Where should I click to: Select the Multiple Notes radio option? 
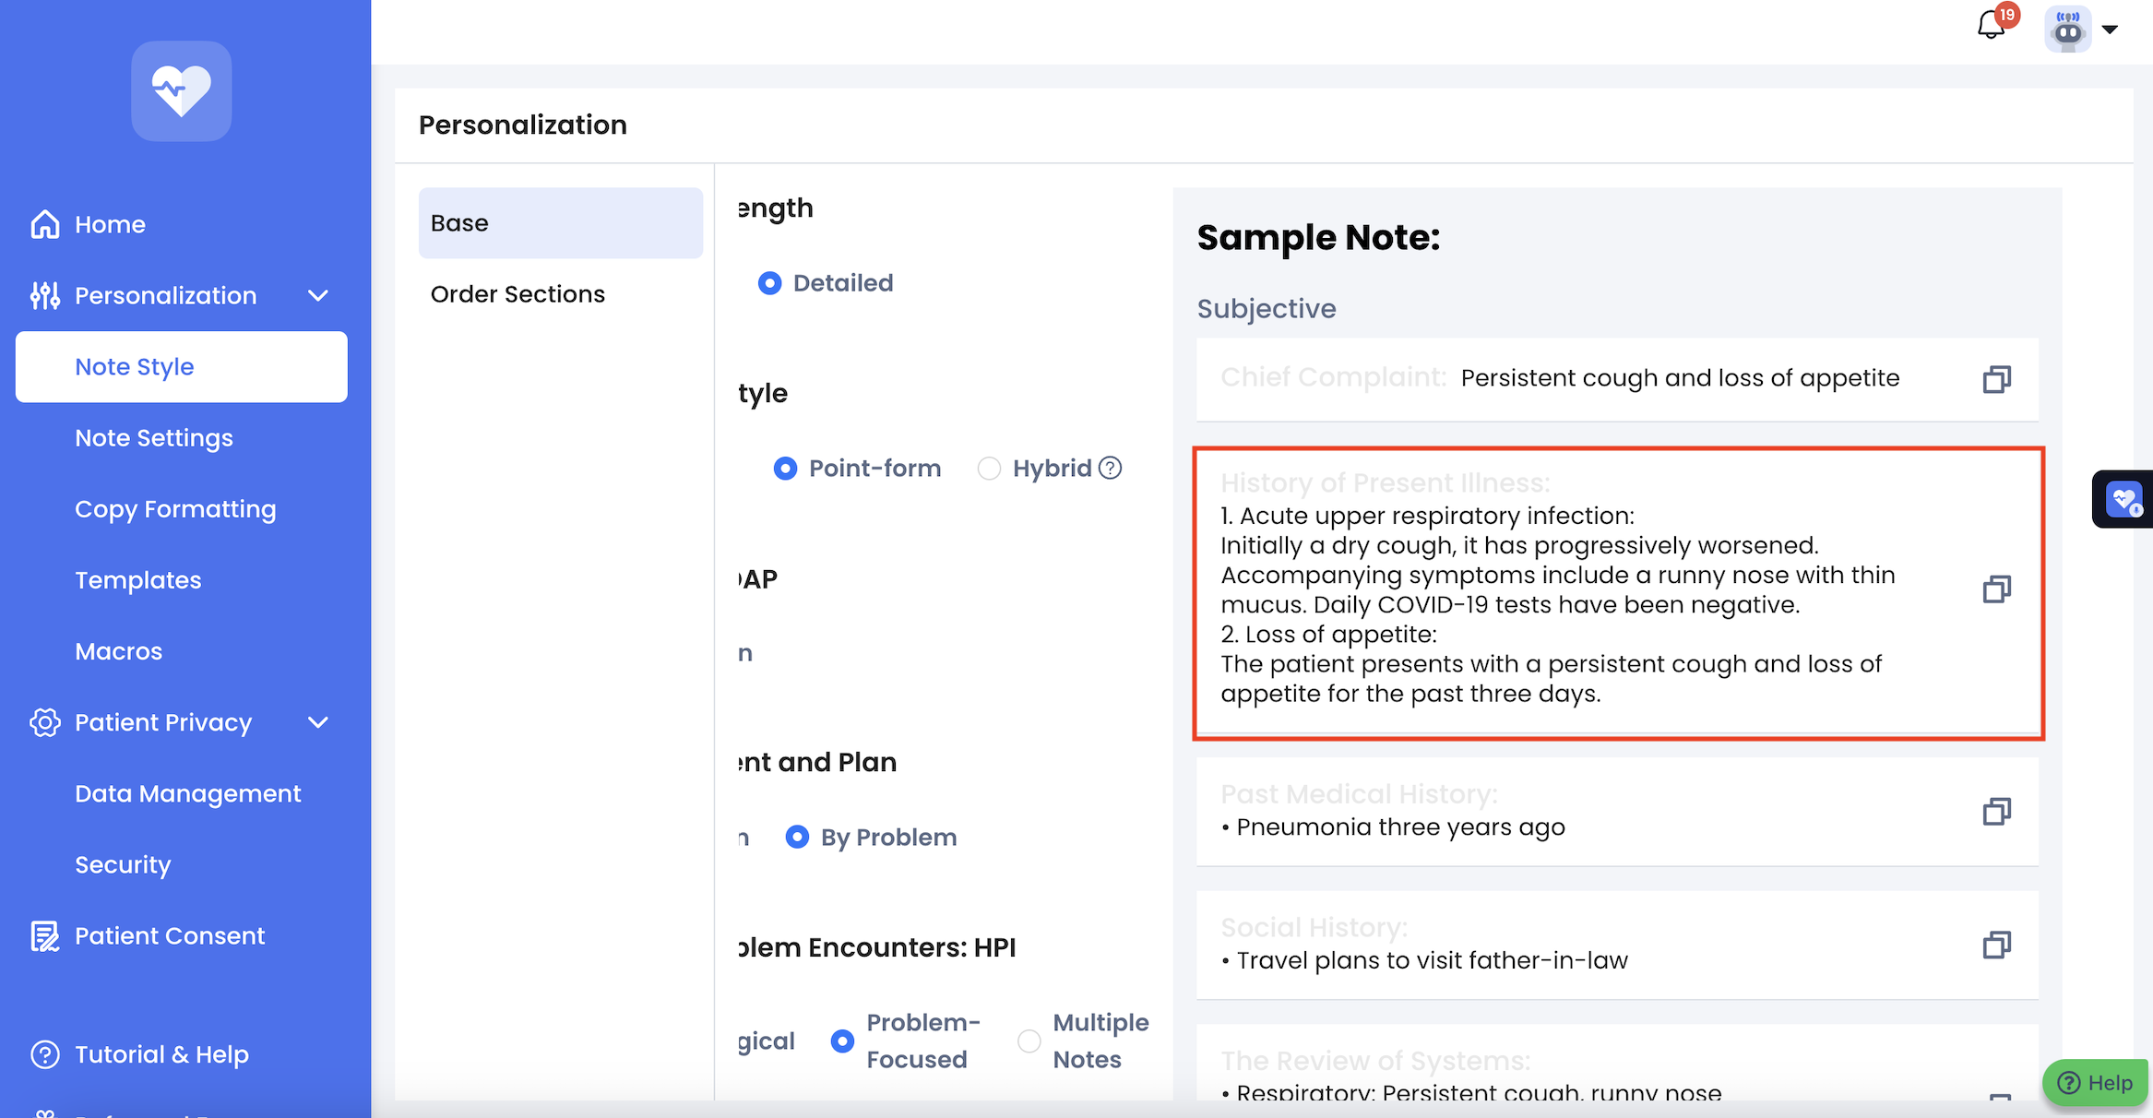[1029, 1041]
